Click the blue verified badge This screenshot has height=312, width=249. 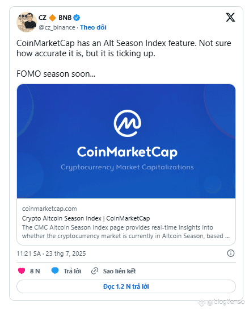point(77,18)
